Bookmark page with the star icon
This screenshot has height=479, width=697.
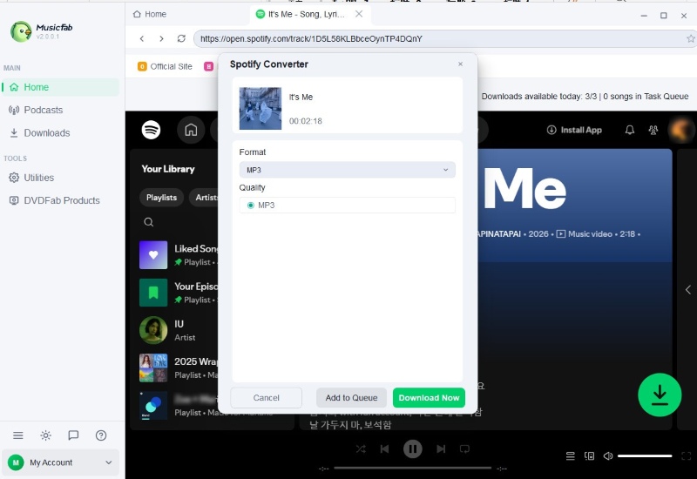(690, 38)
